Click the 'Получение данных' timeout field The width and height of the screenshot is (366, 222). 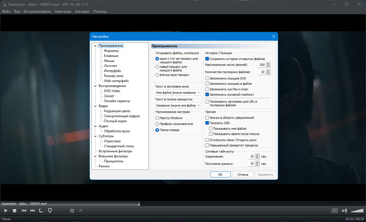point(251,164)
